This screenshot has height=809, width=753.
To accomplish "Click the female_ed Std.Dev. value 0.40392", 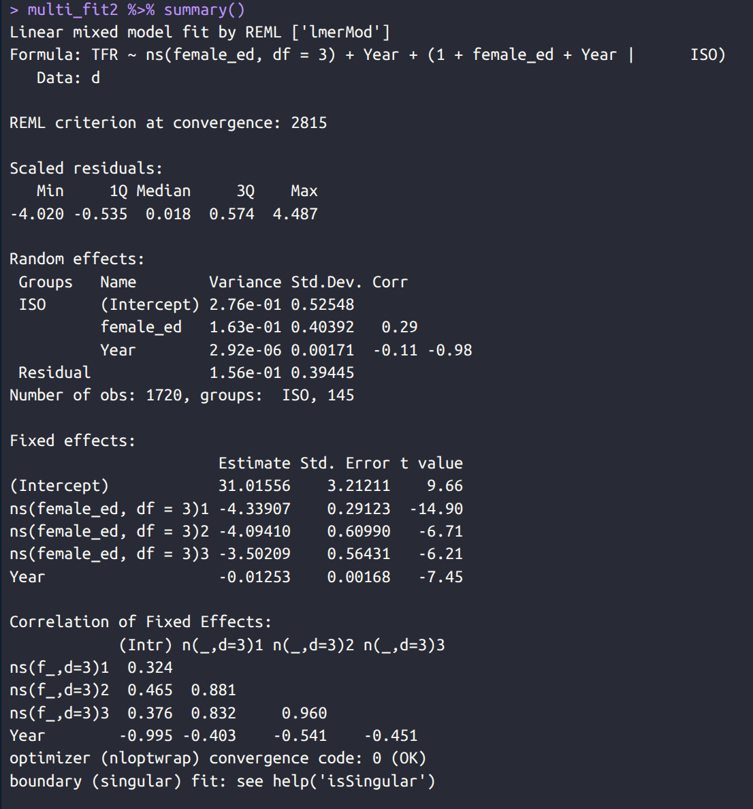I will [322, 328].
